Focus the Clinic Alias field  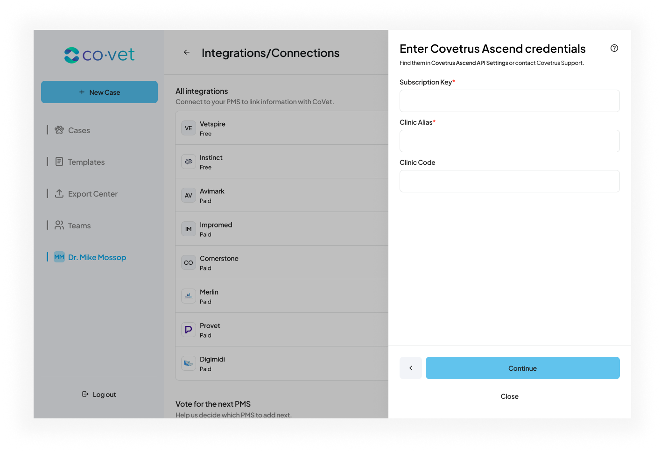tap(510, 141)
